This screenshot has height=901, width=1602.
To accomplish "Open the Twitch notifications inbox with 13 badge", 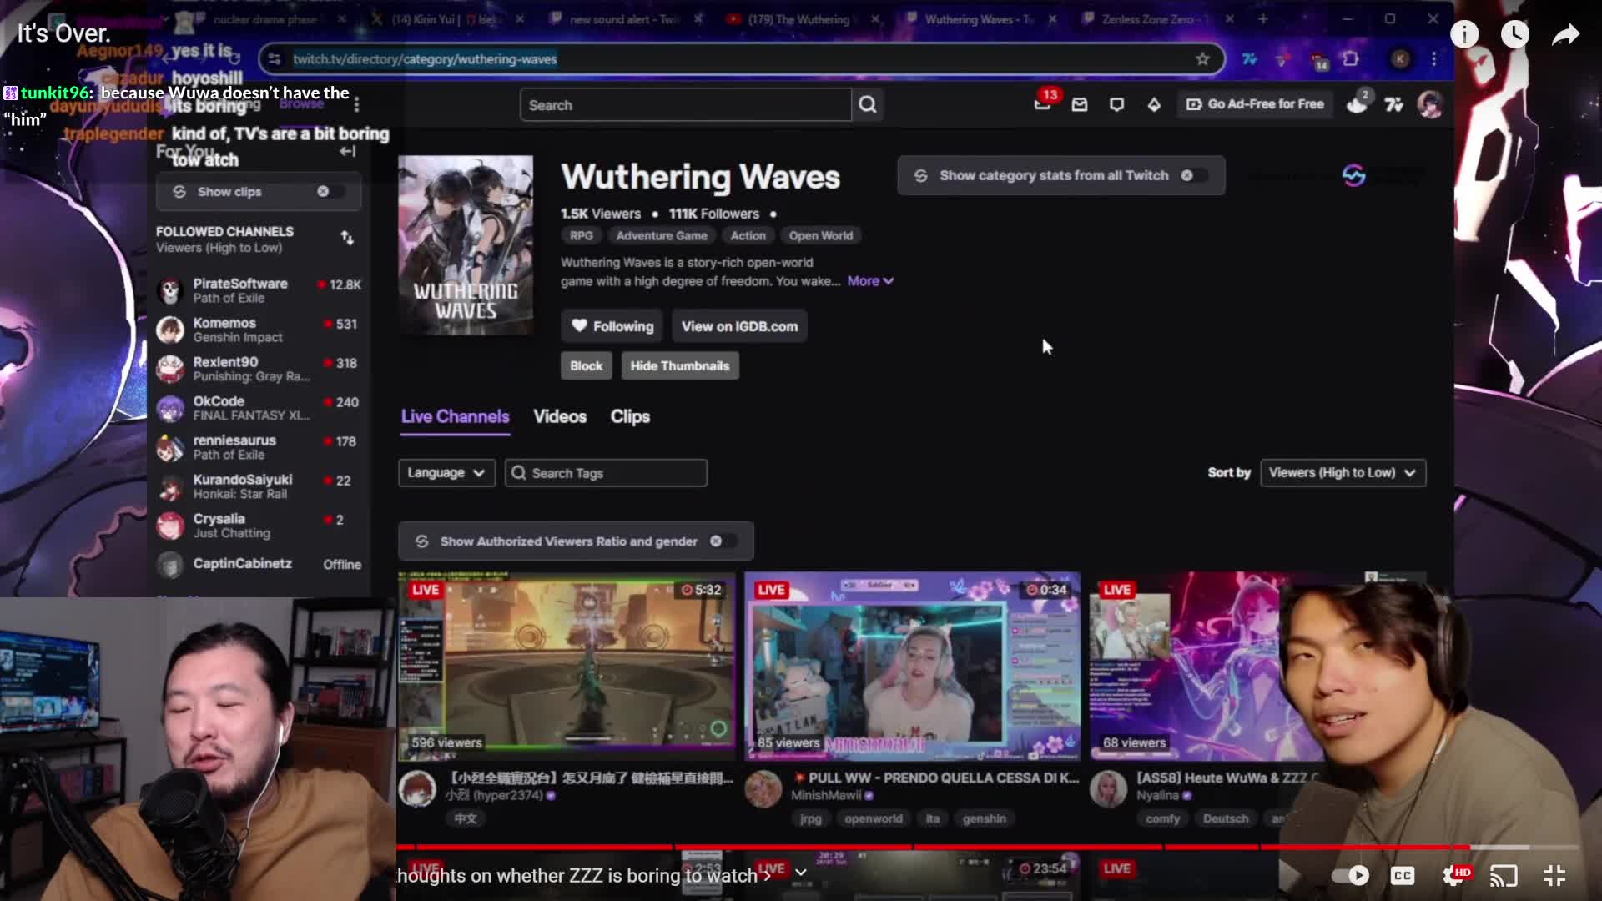I will [x=1043, y=104].
